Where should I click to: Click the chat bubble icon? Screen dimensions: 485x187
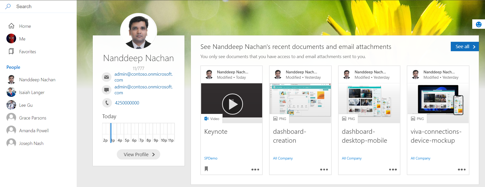click(107, 90)
